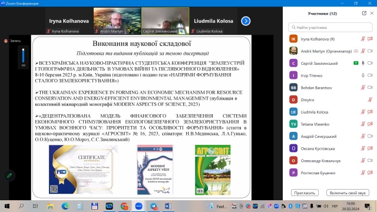Click Сергій Замлинський's green screen-share icon
The width and height of the screenshot is (377, 212).
(x=356, y=63)
